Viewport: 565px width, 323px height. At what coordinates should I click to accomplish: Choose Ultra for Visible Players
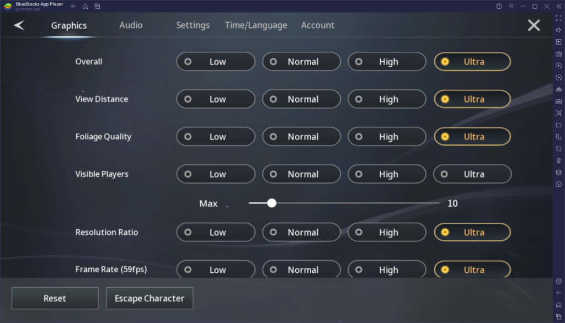click(472, 174)
